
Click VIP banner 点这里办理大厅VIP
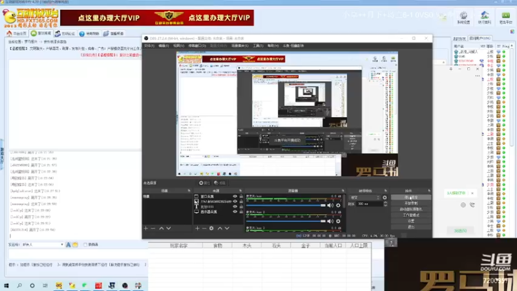(157, 17)
